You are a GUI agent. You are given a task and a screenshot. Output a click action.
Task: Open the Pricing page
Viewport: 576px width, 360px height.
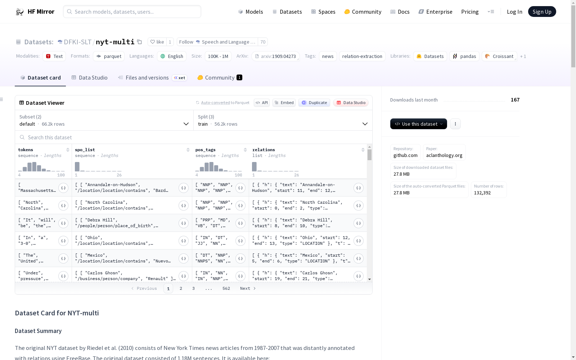(x=470, y=12)
